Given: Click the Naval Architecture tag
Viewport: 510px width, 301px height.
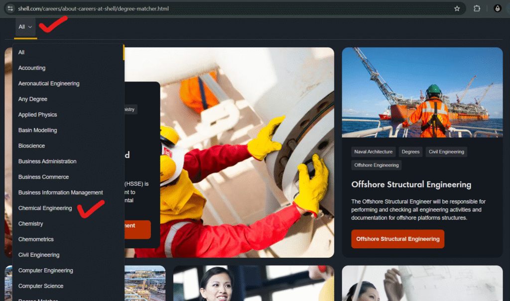Looking at the screenshot, I should pyautogui.click(x=373, y=152).
